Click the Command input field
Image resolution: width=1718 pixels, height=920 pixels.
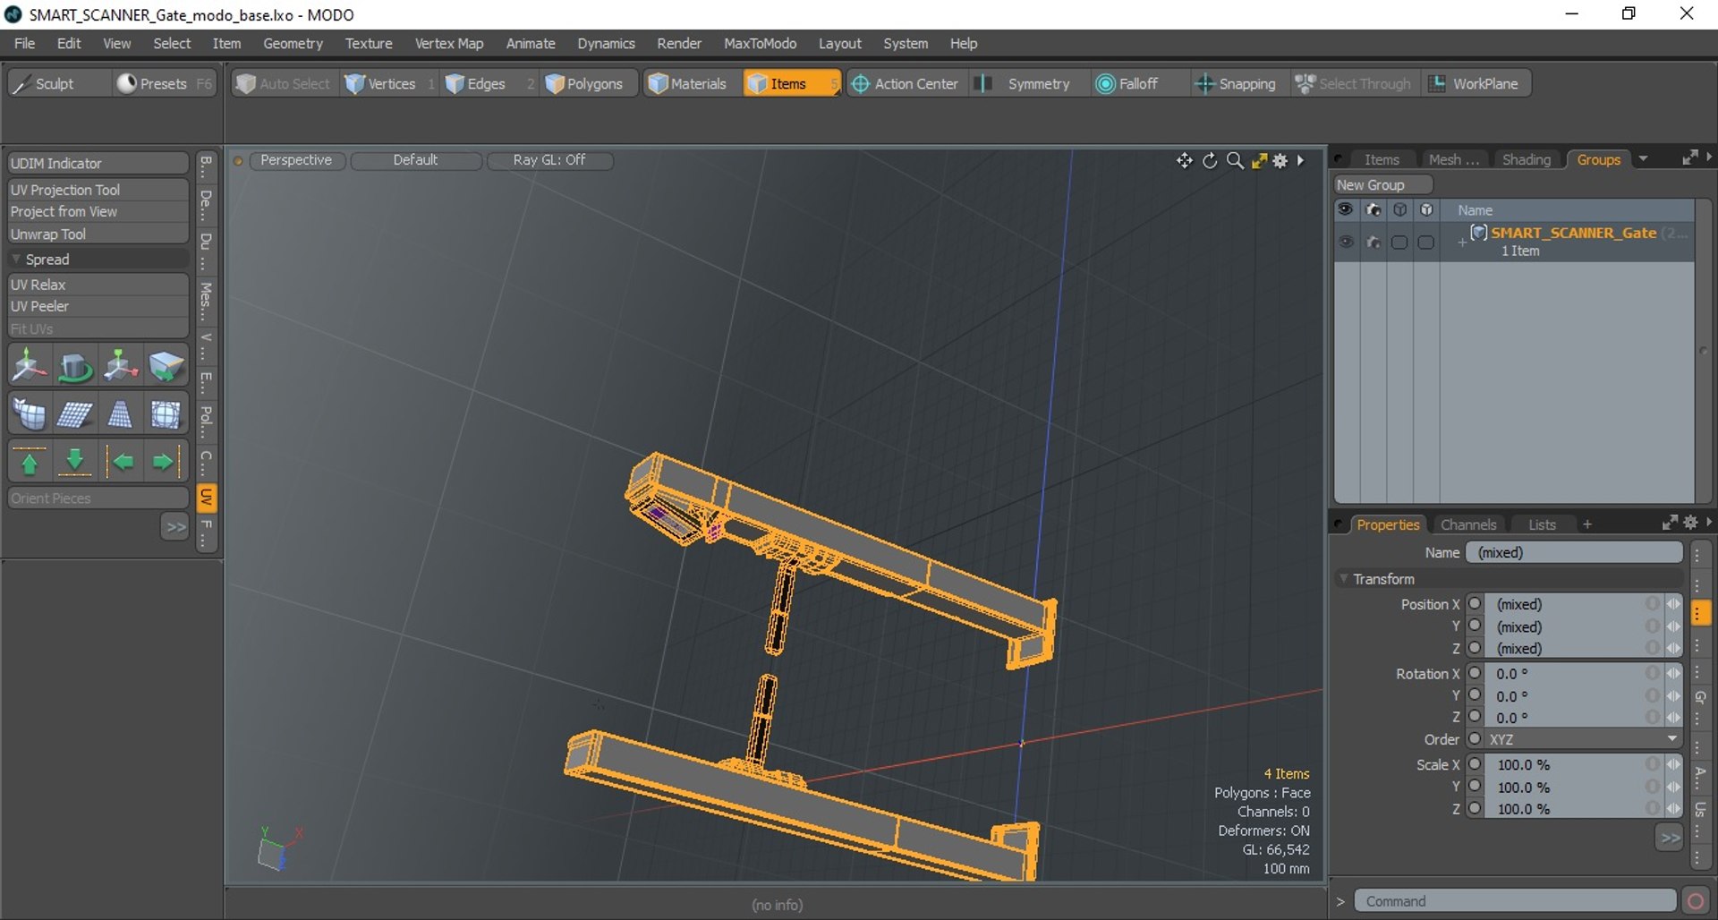[1516, 900]
